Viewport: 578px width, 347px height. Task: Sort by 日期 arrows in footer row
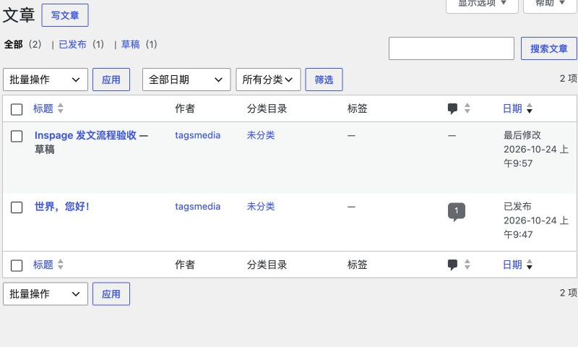pos(530,265)
